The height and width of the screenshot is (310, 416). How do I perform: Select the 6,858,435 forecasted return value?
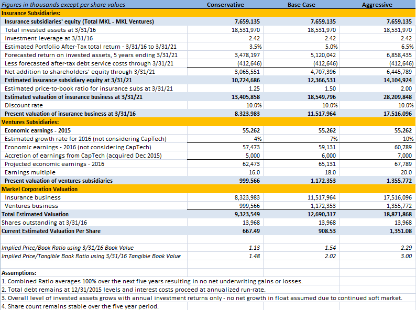click(399, 55)
